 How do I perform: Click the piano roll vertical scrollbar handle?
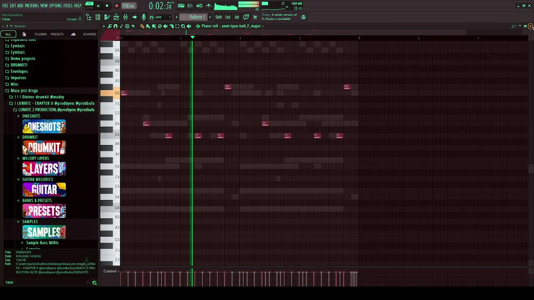point(531,169)
